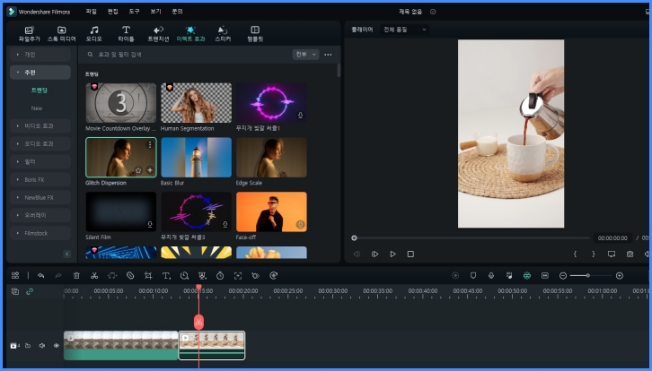Open the 파일 menu
The height and width of the screenshot is (371, 652).
91,12
